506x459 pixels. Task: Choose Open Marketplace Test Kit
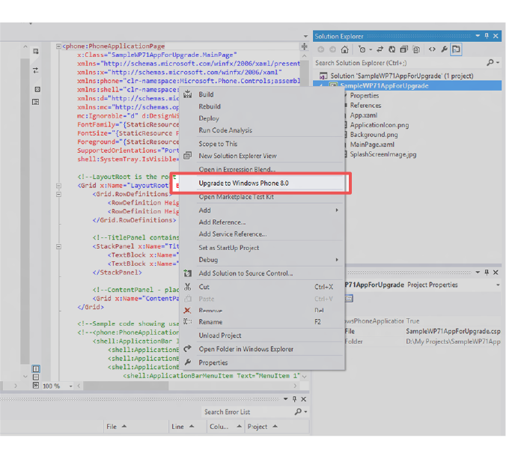tap(261, 197)
